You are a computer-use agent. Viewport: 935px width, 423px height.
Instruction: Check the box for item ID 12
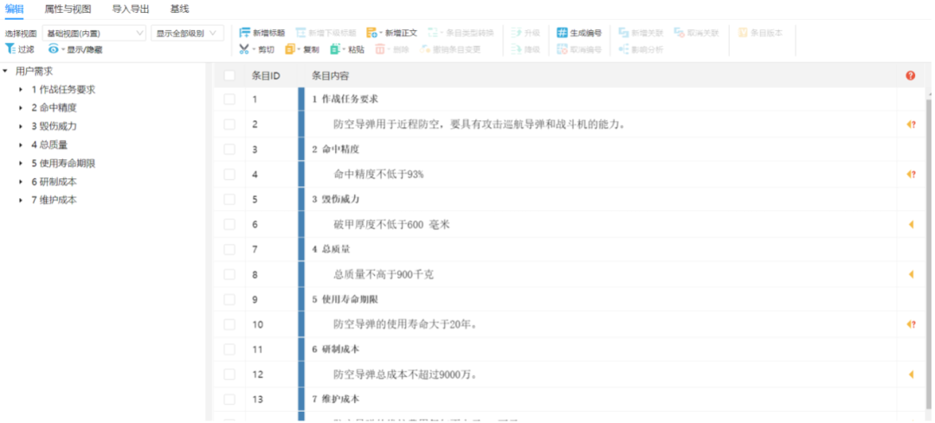pyautogui.click(x=229, y=375)
